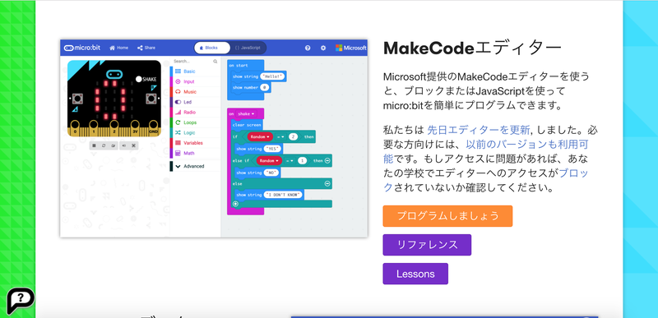This screenshot has height=318, width=658.
Task: Click the micro:bit logo in editor screenshot
Action: (81, 48)
